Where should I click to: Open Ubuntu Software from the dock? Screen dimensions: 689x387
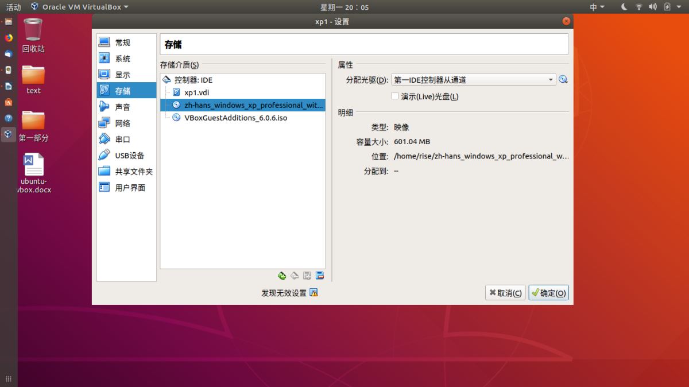[8, 102]
